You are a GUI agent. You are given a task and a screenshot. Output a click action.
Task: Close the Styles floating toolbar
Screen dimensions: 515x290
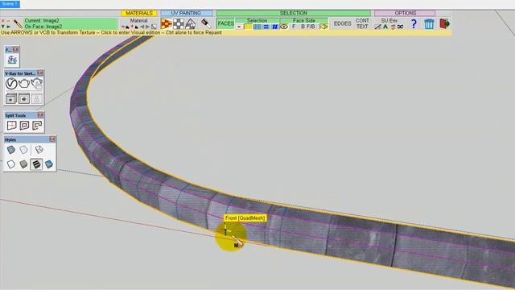point(52,139)
